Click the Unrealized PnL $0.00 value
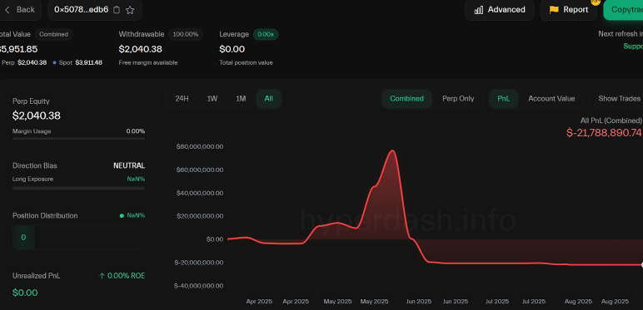The height and width of the screenshot is (310, 643). 25,293
